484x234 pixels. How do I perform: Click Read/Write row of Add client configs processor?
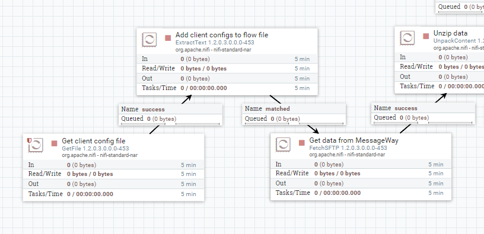click(x=227, y=69)
